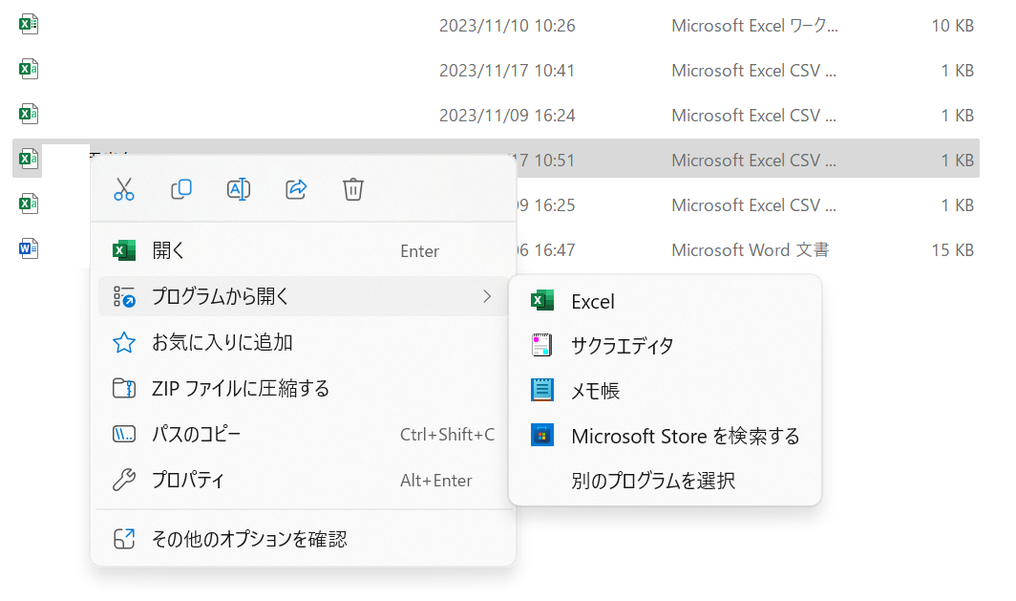Click CSV file icon dated 2023/11/17 10:41
1016x601 pixels.
tap(29, 70)
